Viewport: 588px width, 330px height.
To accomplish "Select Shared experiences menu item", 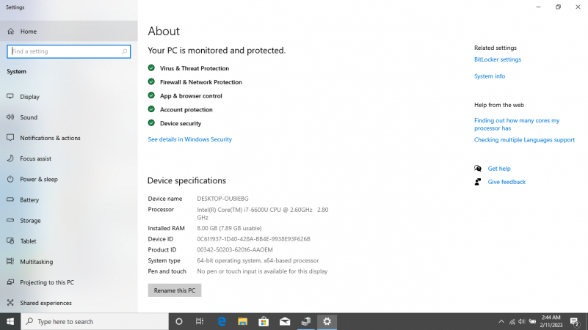I will click(x=68, y=303).
